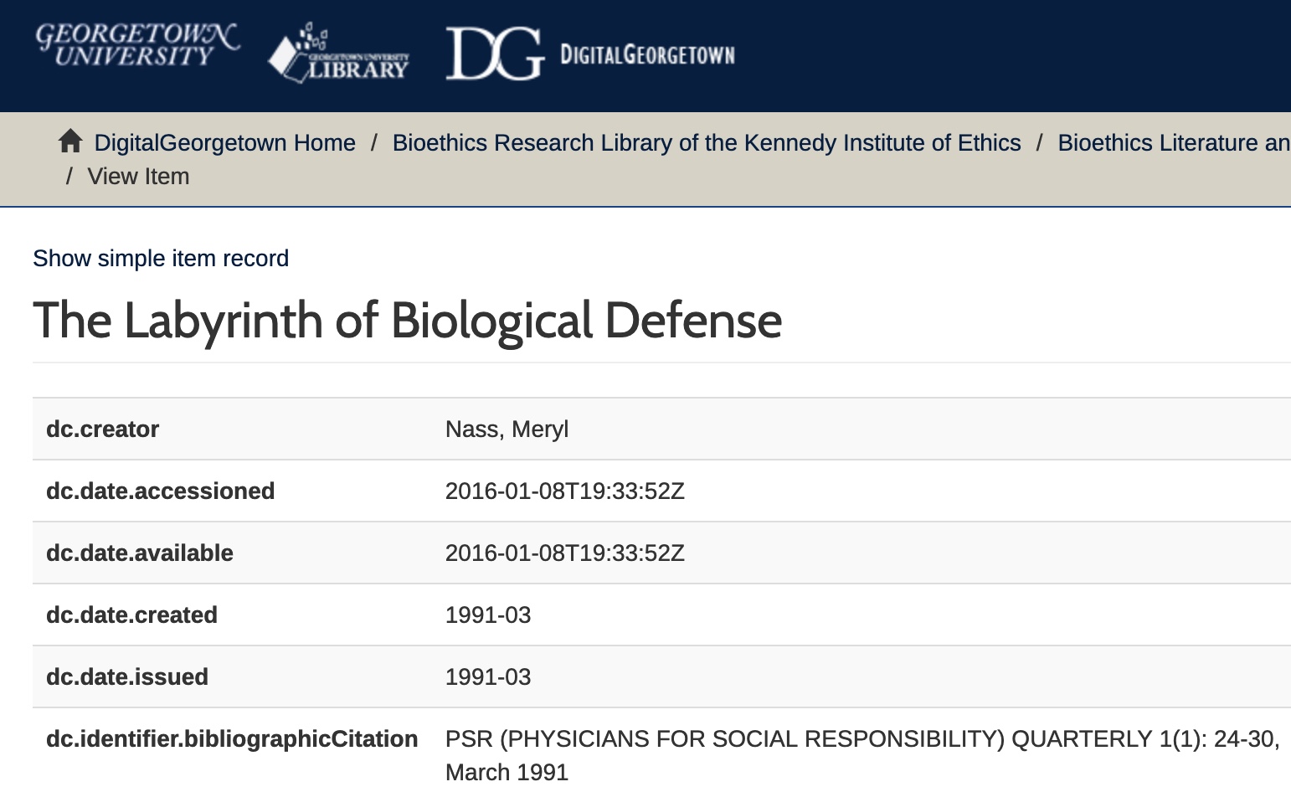The height and width of the screenshot is (792, 1291).
Task: Click the title The Labyrinth of Biological Defense
Action: click(407, 321)
